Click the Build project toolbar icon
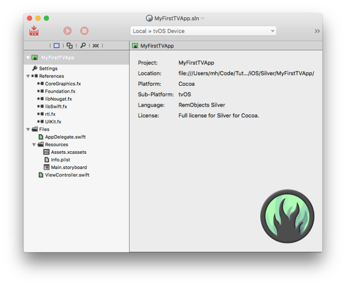 (x=34, y=31)
